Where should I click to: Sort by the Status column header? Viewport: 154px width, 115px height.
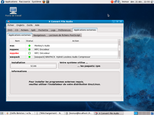(30, 41)
